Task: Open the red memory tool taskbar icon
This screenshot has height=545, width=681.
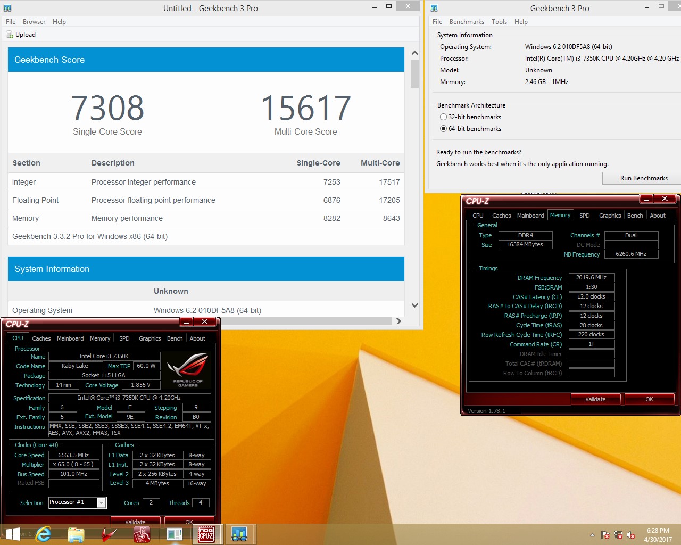Action: coord(142,534)
